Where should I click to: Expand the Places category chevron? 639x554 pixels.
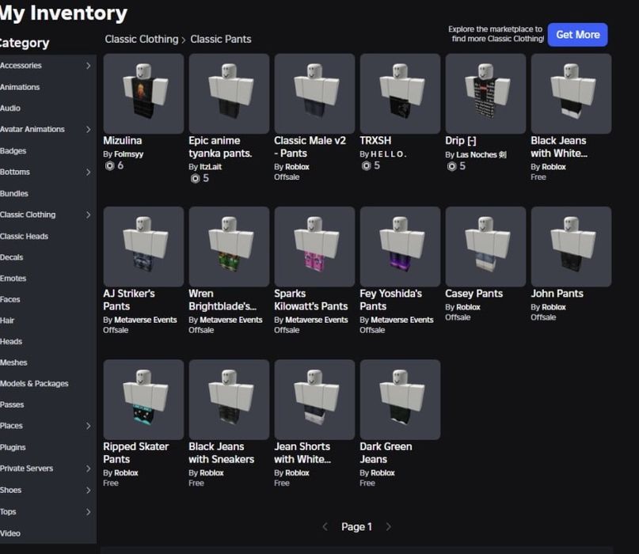[89, 426]
